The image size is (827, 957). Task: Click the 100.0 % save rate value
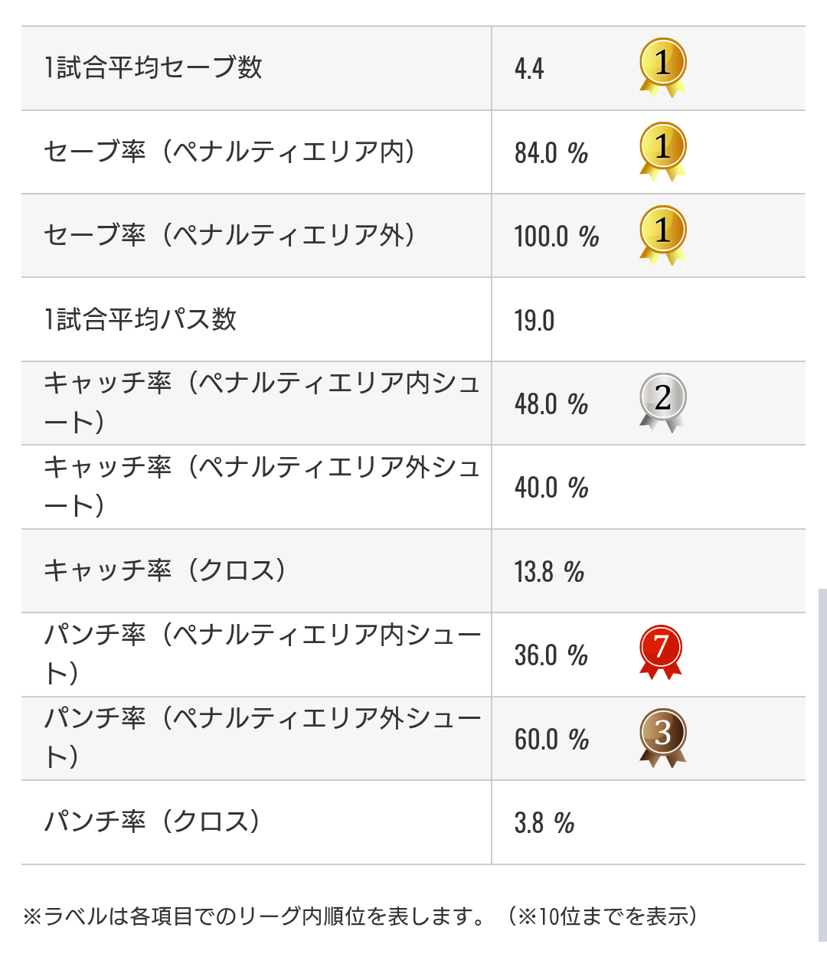point(557,236)
